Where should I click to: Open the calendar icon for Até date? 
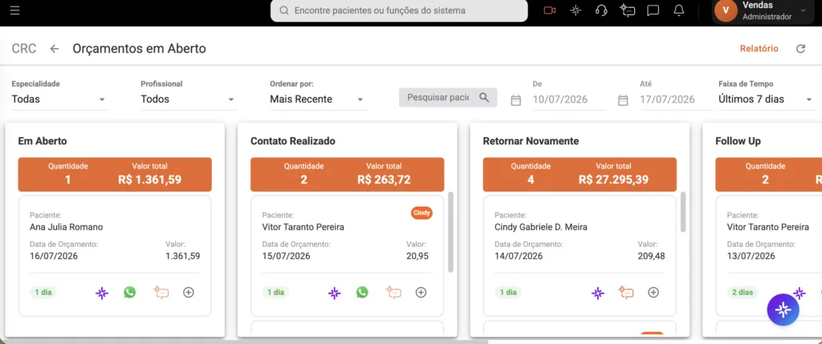click(x=623, y=100)
